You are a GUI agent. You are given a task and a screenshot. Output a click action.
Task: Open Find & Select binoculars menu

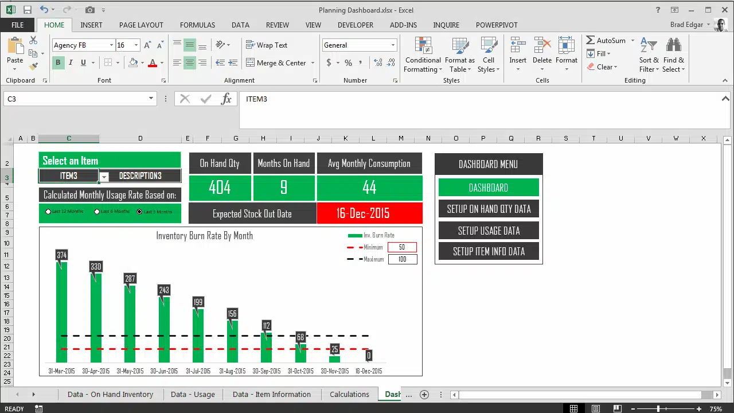[x=673, y=55]
